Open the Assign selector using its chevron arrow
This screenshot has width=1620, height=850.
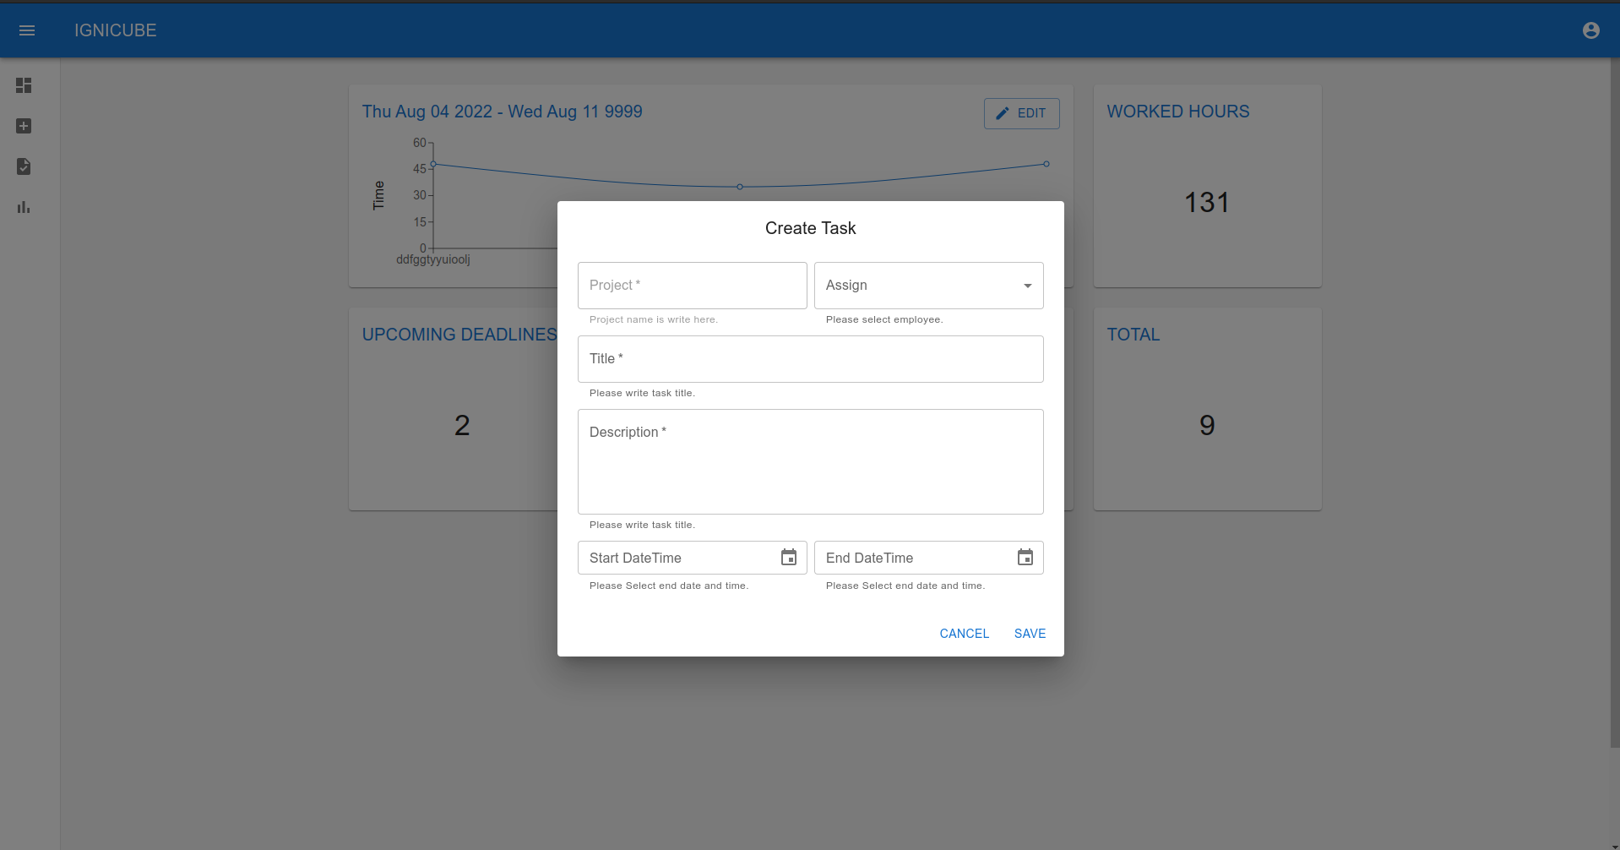click(x=1027, y=286)
